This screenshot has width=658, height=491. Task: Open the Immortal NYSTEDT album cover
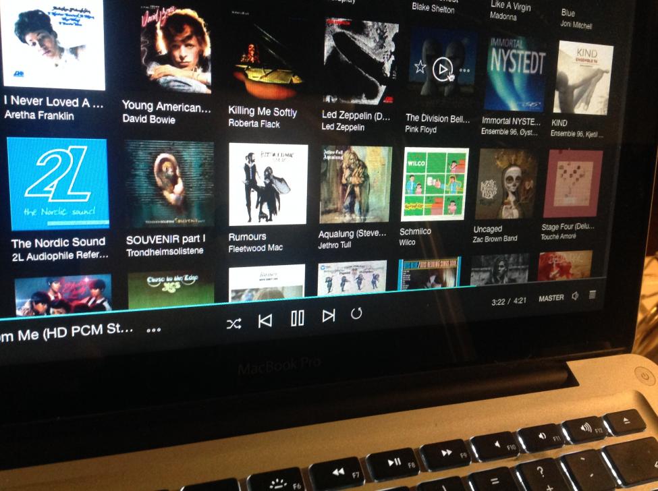pyautogui.click(x=516, y=74)
